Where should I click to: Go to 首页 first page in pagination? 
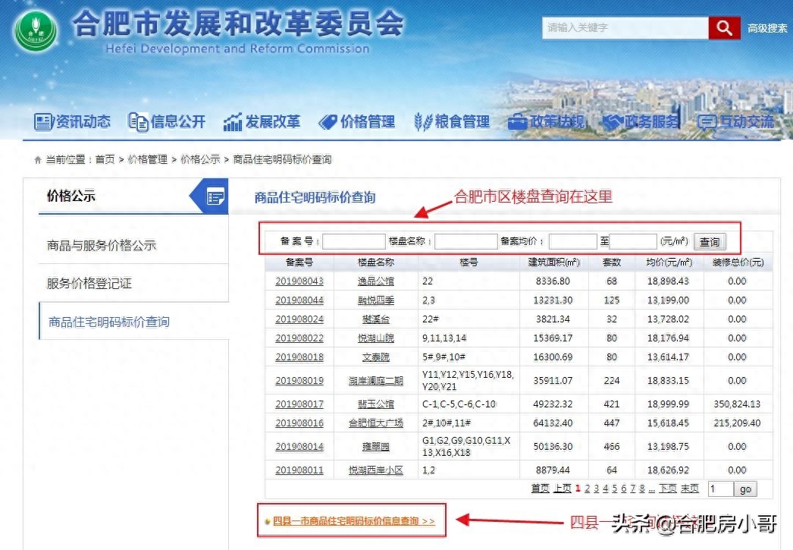coord(540,489)
